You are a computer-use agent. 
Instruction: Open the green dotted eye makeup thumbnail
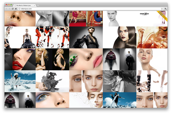86,59
